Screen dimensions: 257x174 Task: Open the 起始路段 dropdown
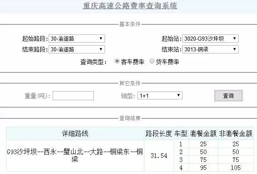click(77, 39)
